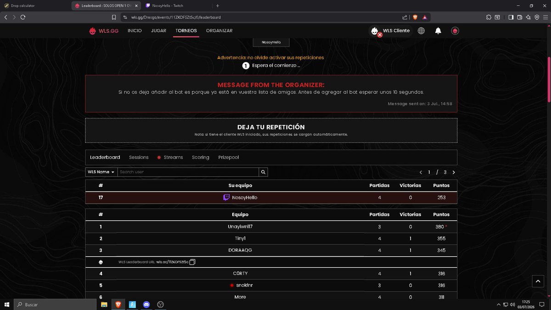Open File Explorer from the taskbar
Viewport: 551px width, 310px height.
(x=104, y=304)
